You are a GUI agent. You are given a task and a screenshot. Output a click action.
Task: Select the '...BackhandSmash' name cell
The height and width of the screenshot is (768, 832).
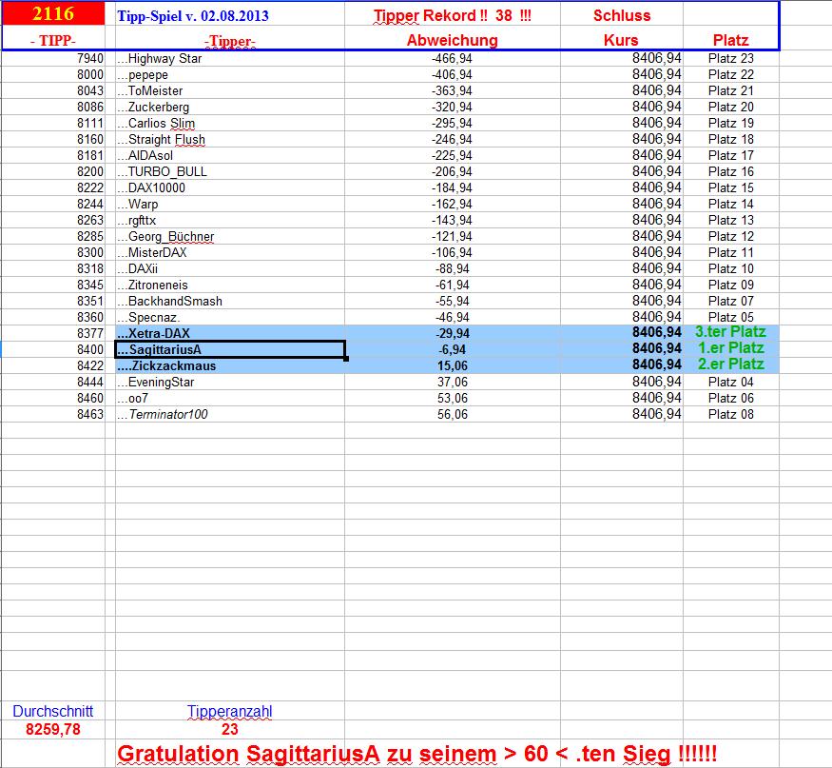pos(230,302)
